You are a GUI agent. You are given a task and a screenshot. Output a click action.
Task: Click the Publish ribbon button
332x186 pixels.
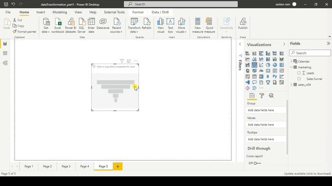click(243, 24)
